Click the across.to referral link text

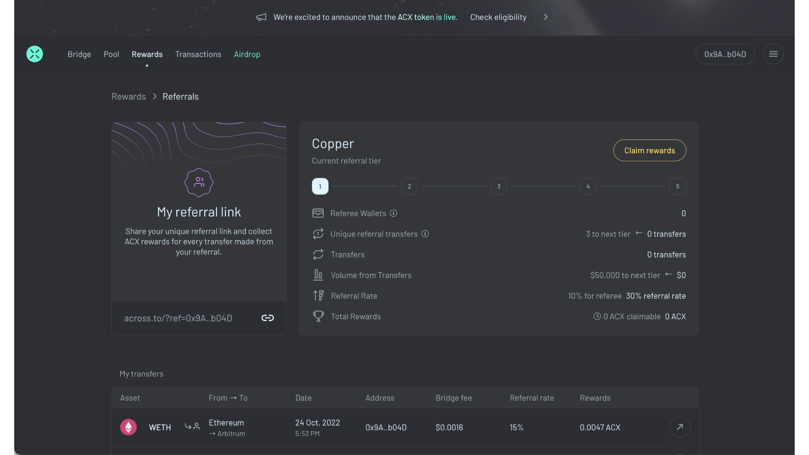tap(178, 318)
